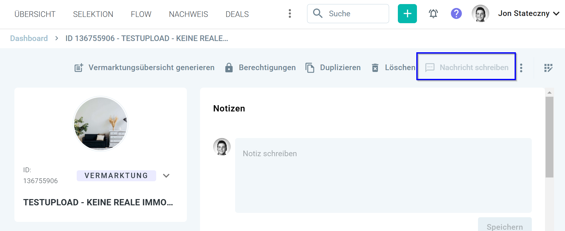
Task: Open the help question mark icon
Action: [456, 13]
